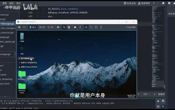This screenshot has height=110, width=175.
Task: Click pick_random in the code
Action: coord(68,9)
